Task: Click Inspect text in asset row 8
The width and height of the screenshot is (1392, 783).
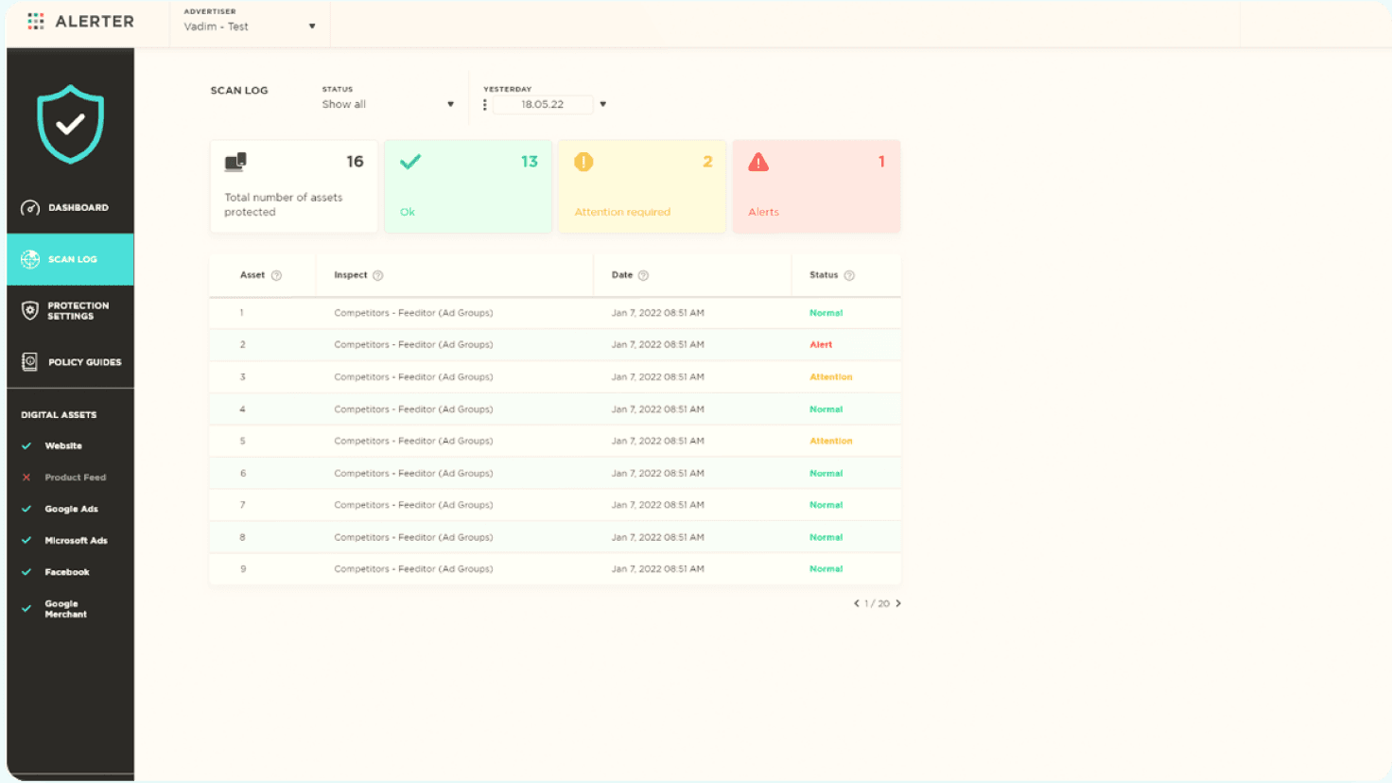Action: tap(413, 537)
